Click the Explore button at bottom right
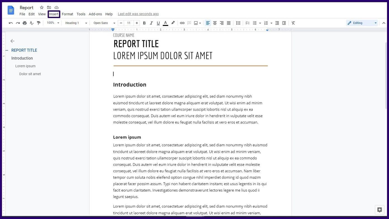 click(379, 210)
